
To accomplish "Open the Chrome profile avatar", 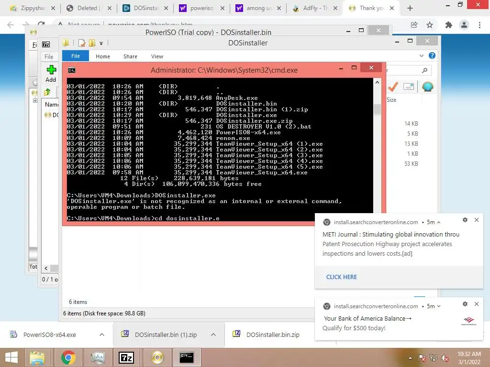I will (464, 25).
